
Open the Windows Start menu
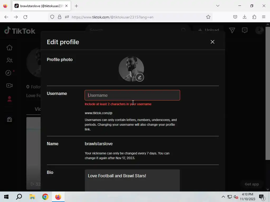tap(6, 197)
